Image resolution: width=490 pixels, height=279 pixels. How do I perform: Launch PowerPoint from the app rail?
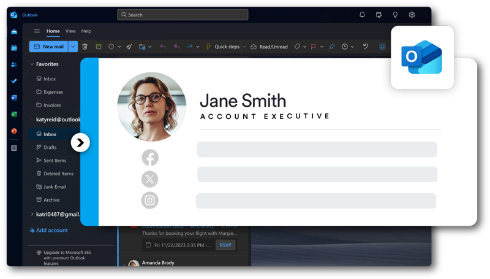point(14,131)
